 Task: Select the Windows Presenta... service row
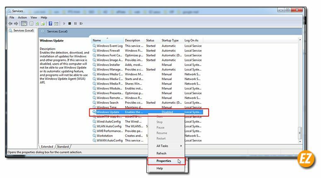(147, 93)
